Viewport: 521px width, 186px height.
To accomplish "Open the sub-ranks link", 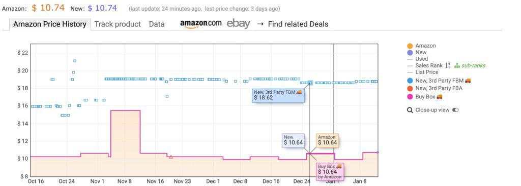I will [474, 65].
